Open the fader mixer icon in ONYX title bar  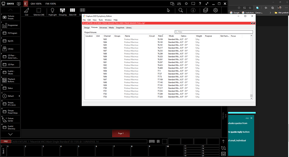coord(179,3)
